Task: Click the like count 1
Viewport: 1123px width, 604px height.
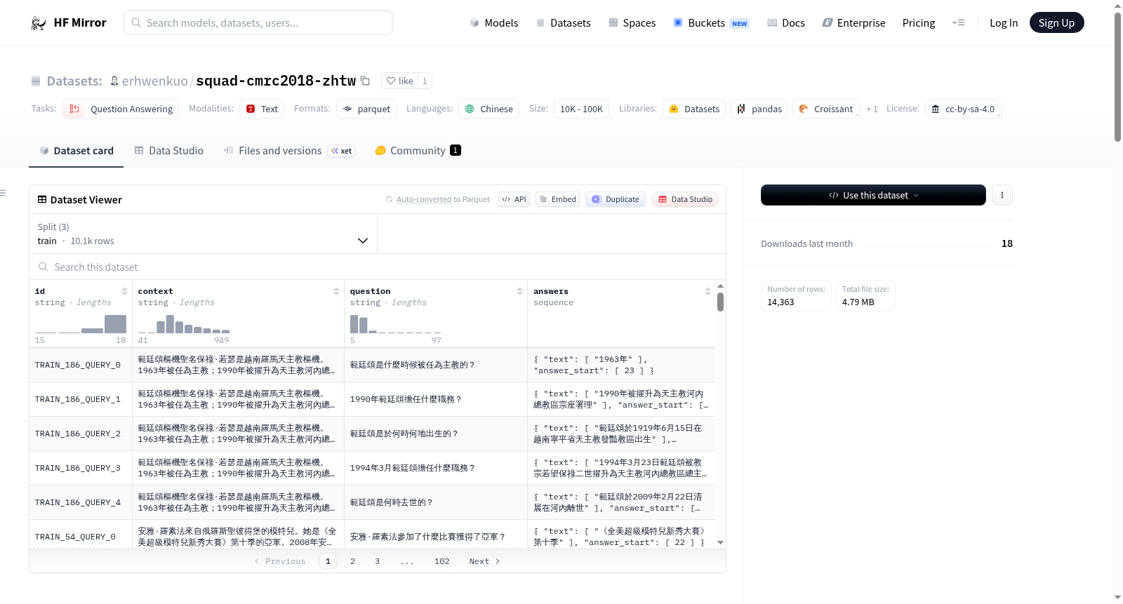Action: 425,81
